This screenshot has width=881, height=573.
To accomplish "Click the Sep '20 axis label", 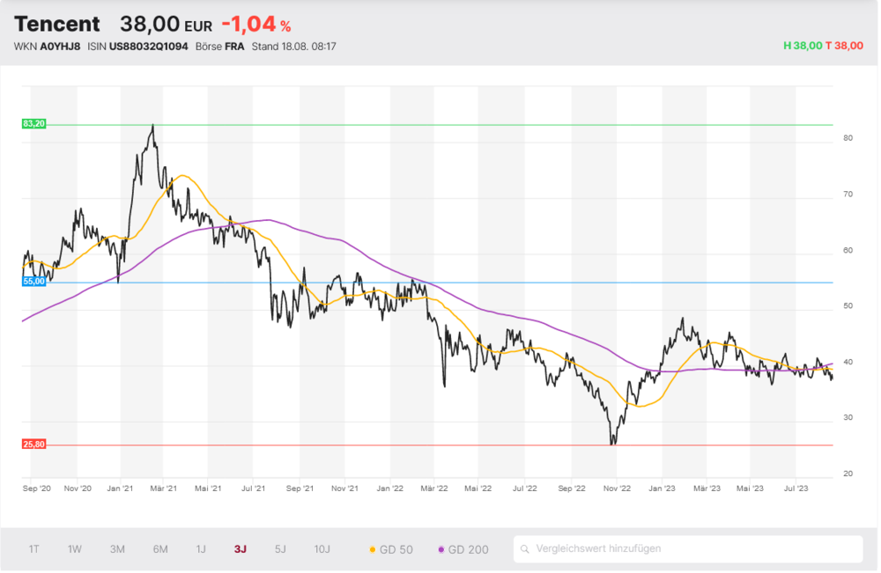I will [36, 489].
